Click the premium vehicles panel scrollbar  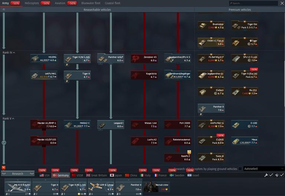284,84
